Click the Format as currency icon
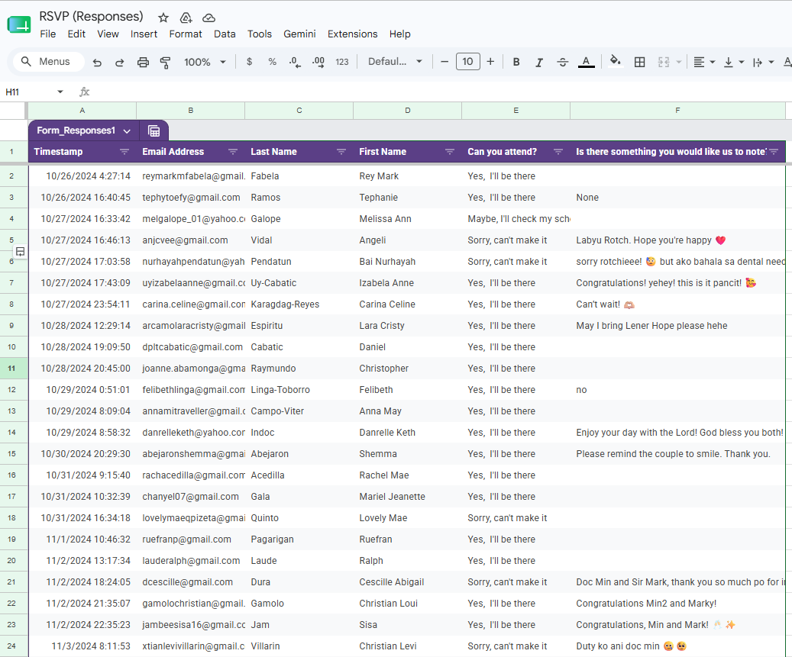This screenshot has height=657, width=792. (249, 62)
